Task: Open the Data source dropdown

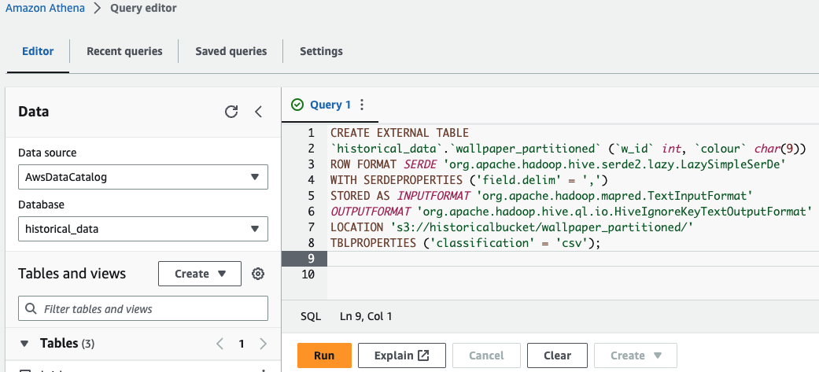Action: click(x=142, y=177)
